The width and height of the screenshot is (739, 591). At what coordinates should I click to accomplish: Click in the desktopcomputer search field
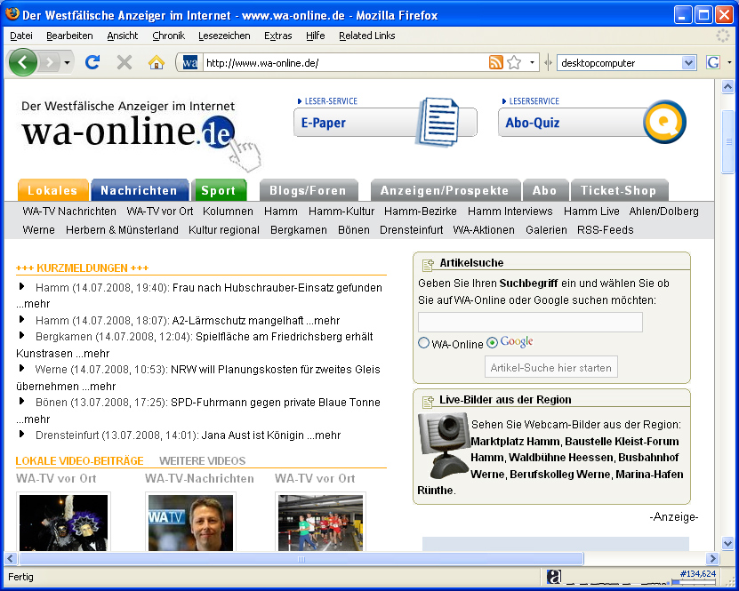pyautogui.click(x=620, y=62)
